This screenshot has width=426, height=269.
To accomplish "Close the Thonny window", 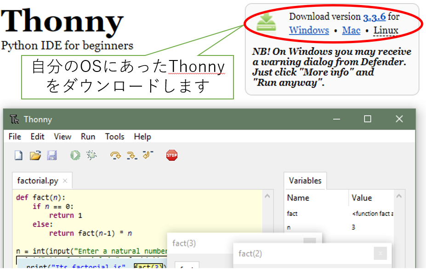I will tap(399, 119).
